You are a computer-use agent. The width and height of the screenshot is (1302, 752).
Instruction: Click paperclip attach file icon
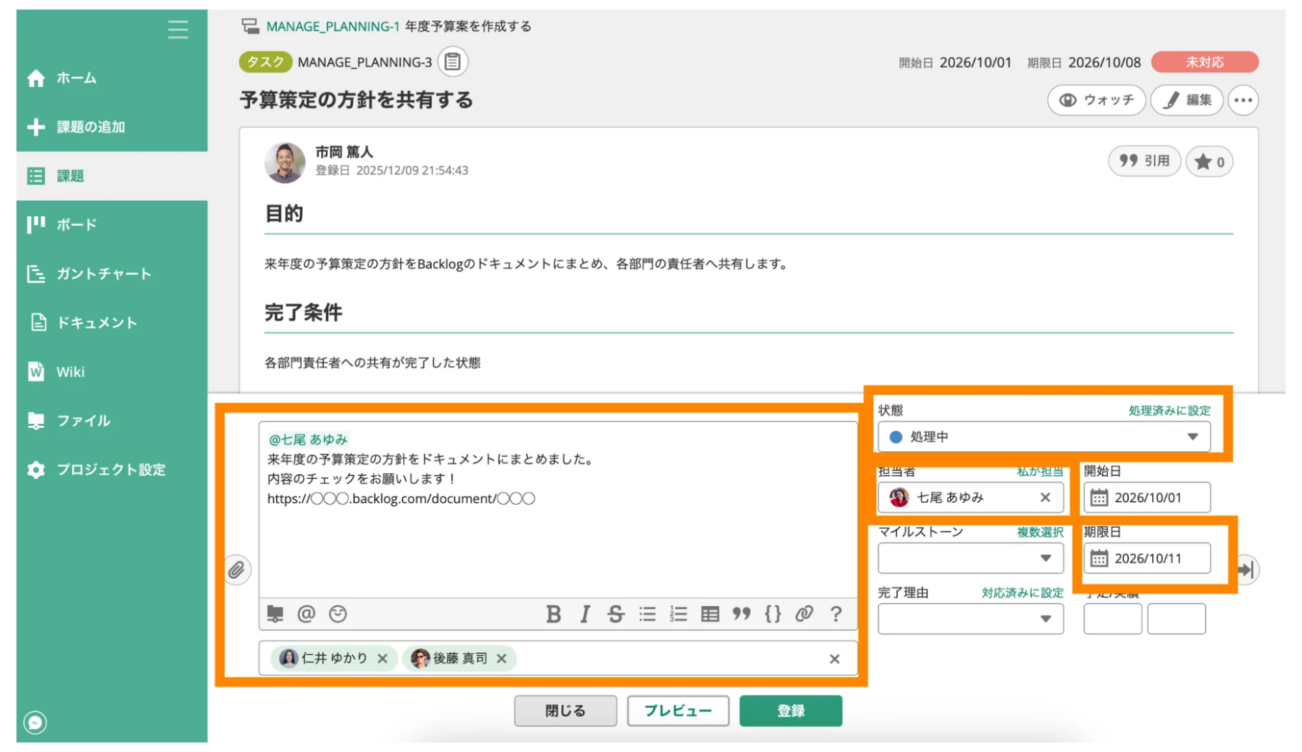[x=237, y=570]
